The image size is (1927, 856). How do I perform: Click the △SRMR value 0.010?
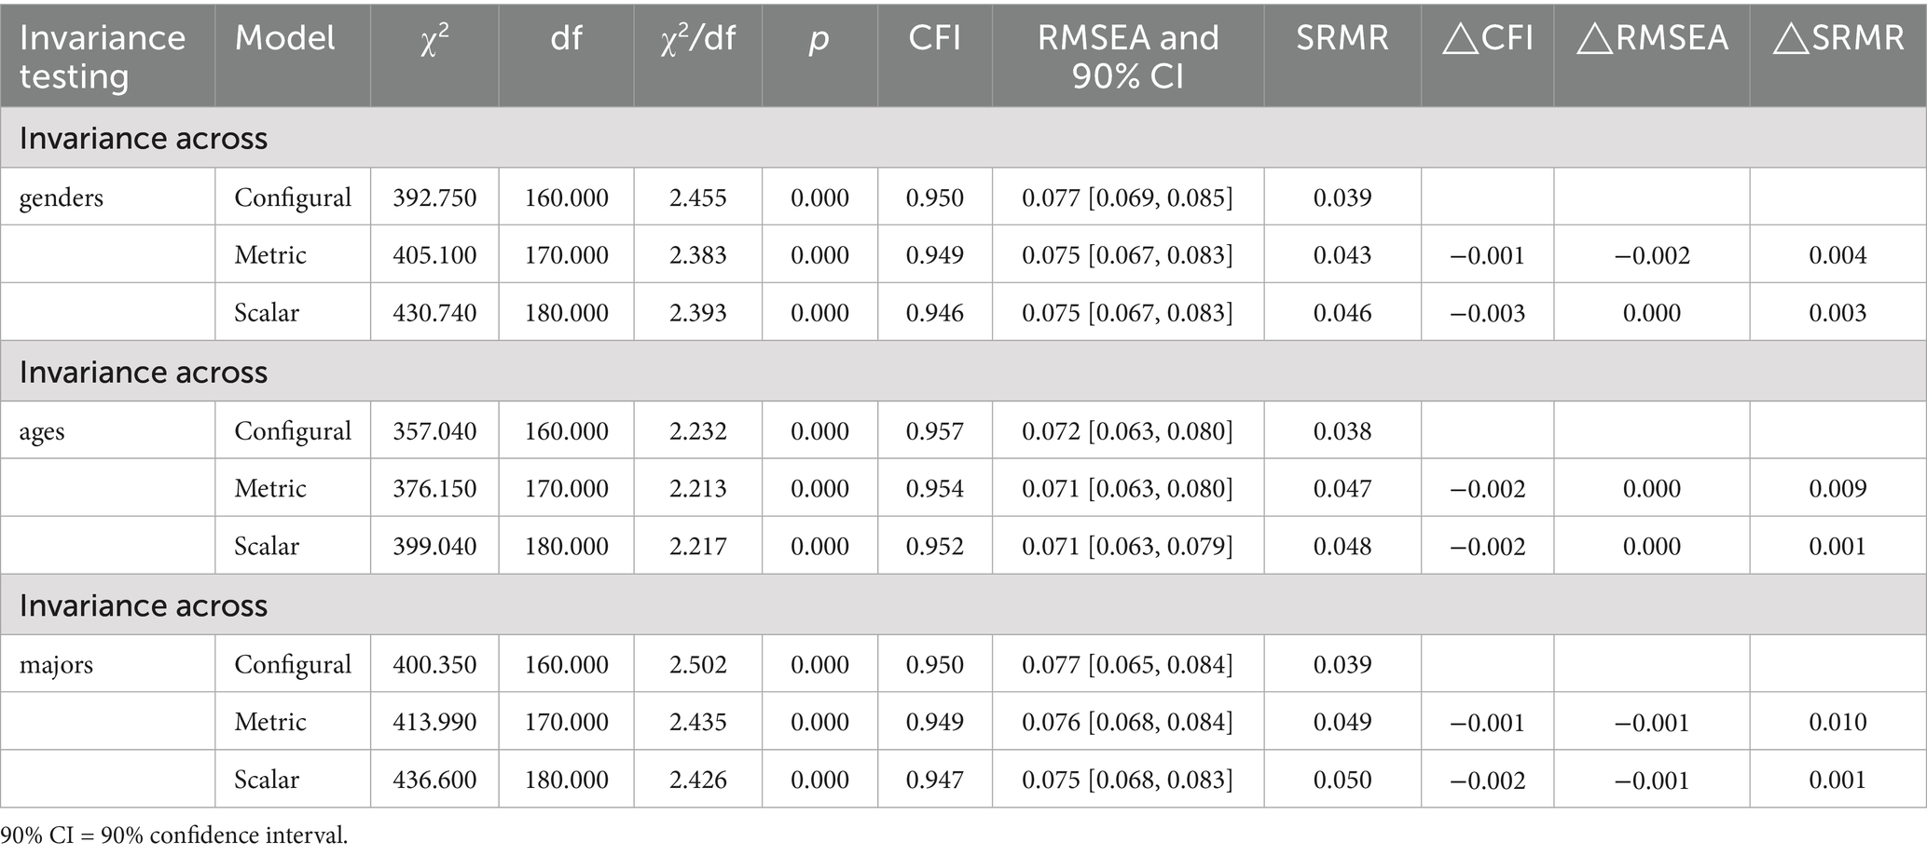(1838, 722)
